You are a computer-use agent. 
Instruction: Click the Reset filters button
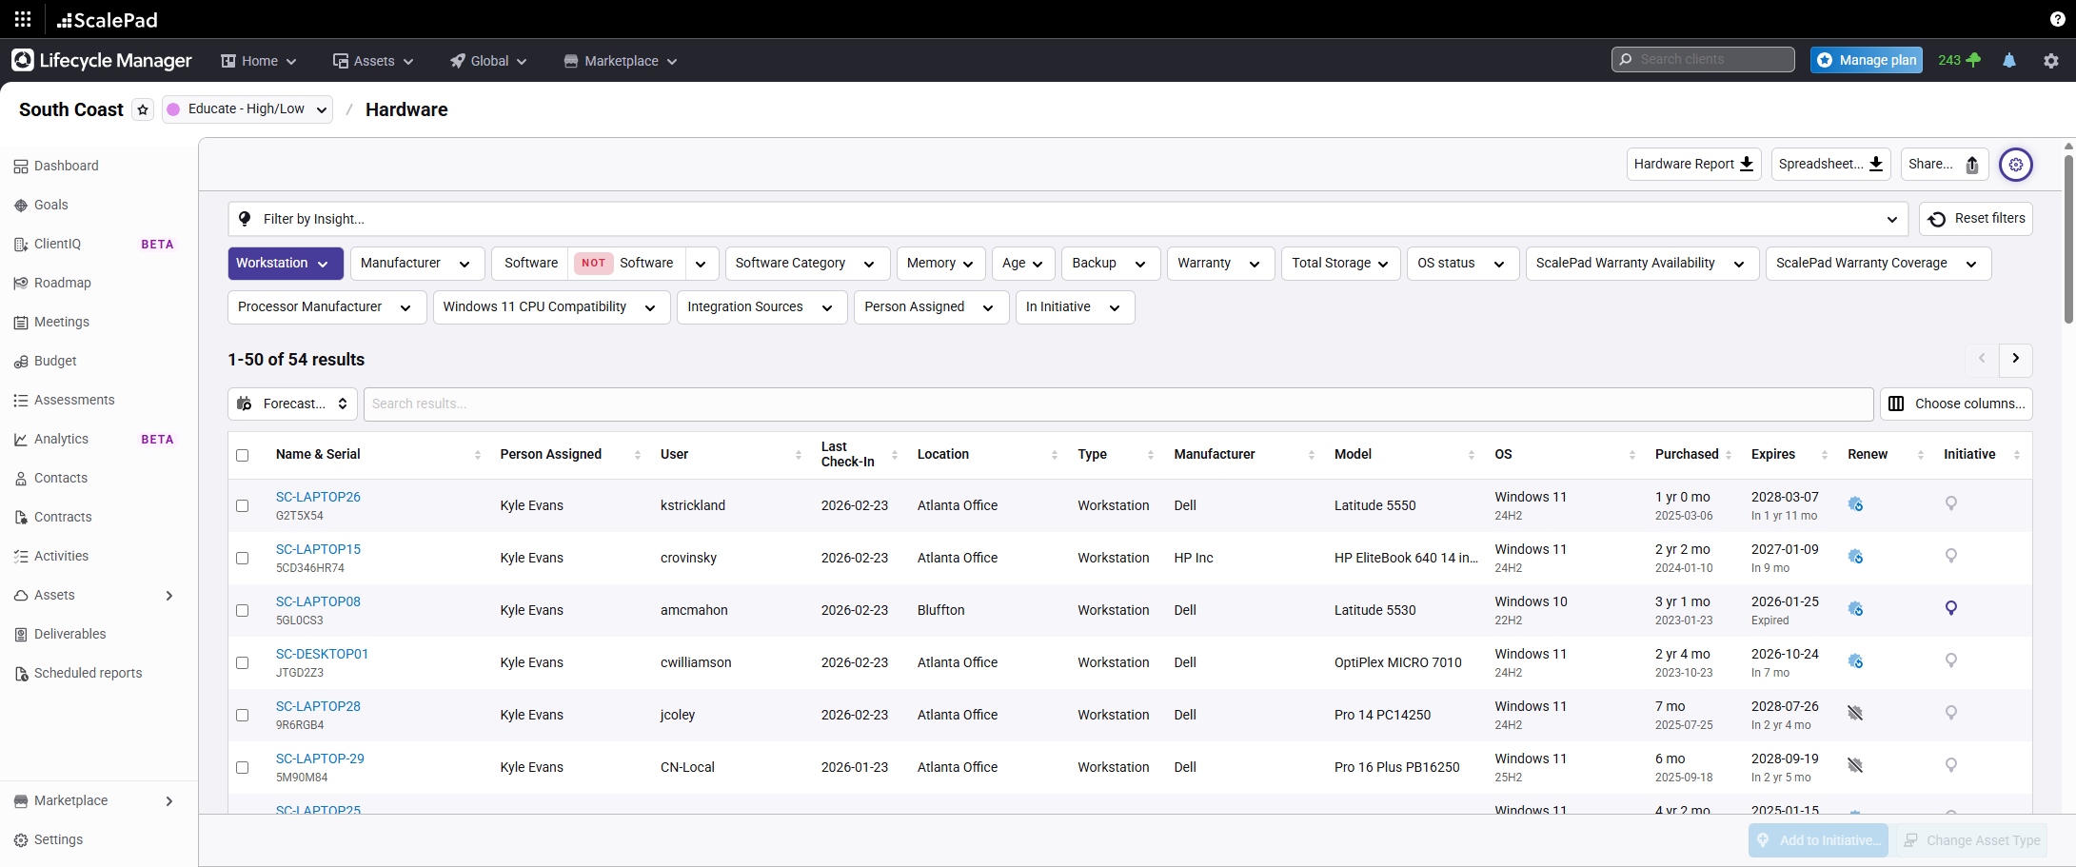tap(1976, 219)
